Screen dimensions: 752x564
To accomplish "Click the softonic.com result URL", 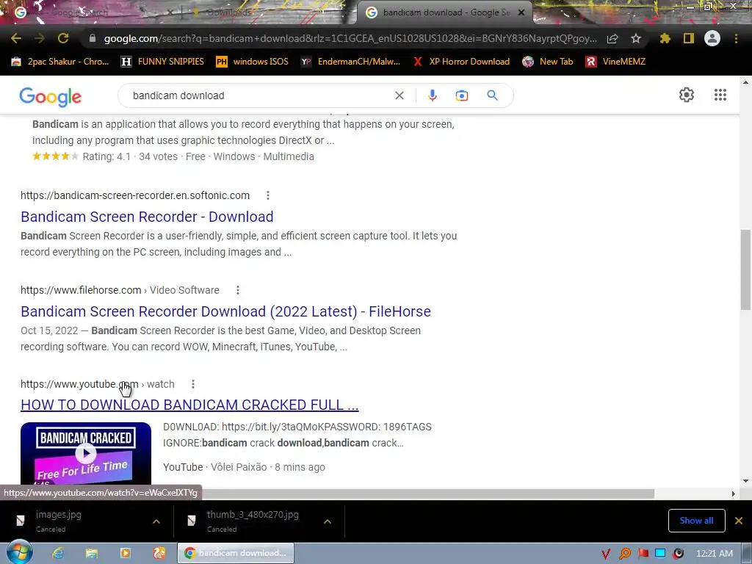I will point(135,195).
